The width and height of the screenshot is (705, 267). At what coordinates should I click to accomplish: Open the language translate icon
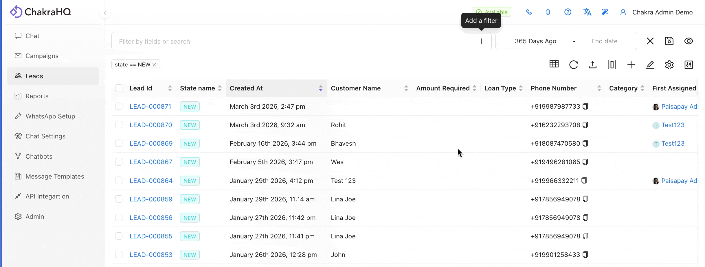587,12
